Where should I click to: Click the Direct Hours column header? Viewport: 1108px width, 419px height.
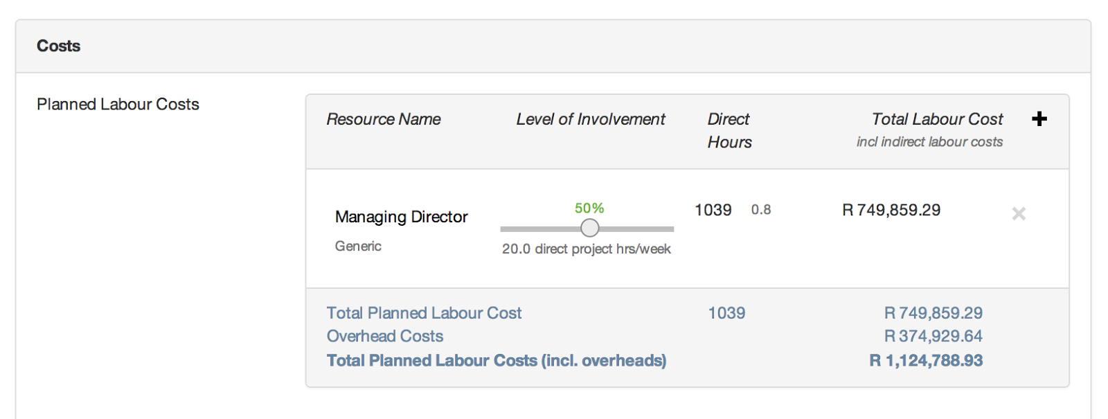coord(728,130)
